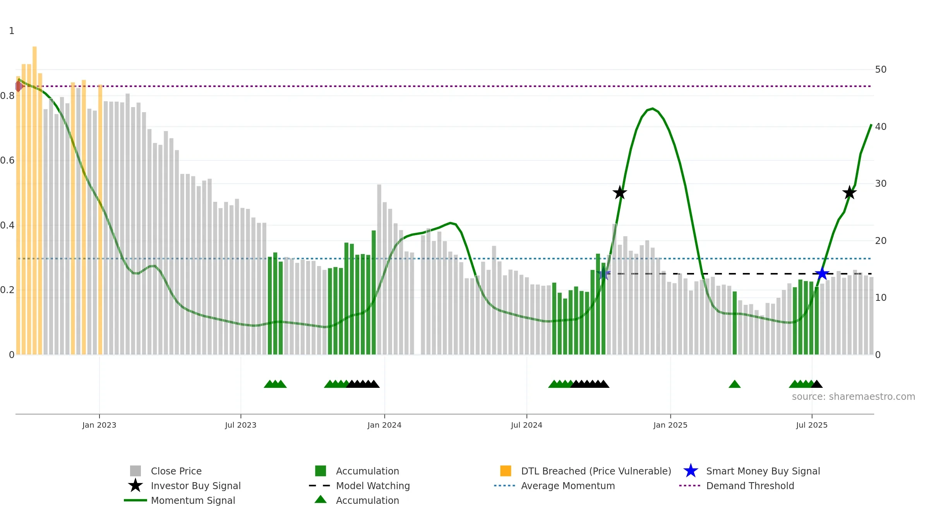Click the lone green triangle near March 2025
929x522 pixels.
(735, 384)
